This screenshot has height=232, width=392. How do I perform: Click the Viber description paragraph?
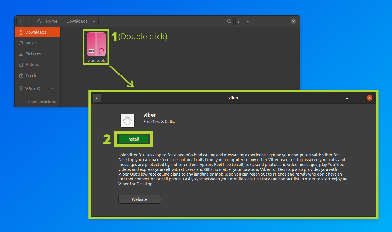click(x=233, y=169)
